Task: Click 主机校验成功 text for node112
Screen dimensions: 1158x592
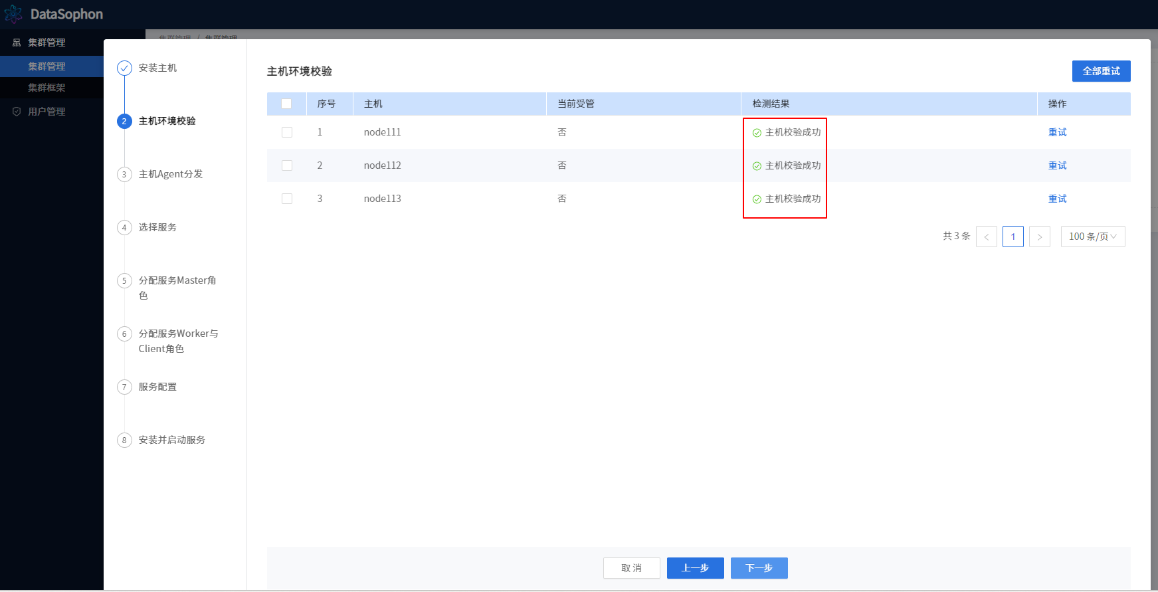Action: click(793, 166)
